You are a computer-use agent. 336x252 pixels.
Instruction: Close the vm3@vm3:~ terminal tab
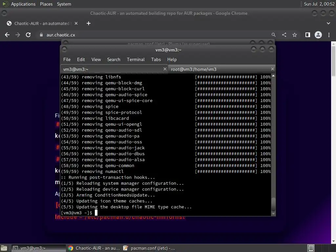coord(165,69)
